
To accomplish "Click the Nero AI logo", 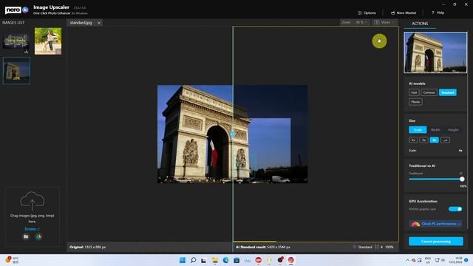I will point(16,10).
